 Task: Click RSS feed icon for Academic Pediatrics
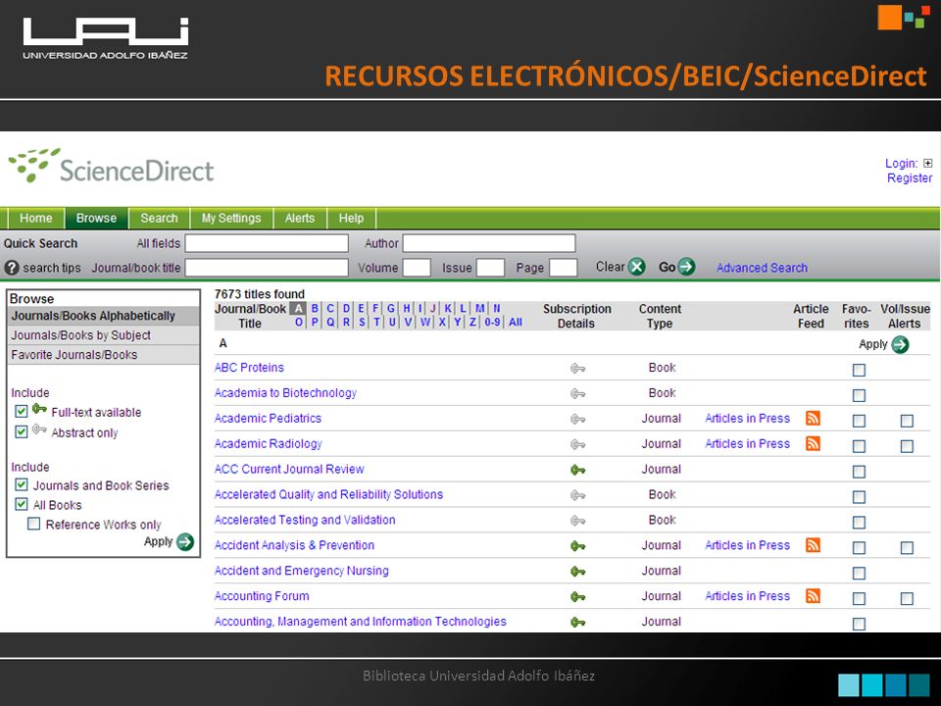(813, 419)
